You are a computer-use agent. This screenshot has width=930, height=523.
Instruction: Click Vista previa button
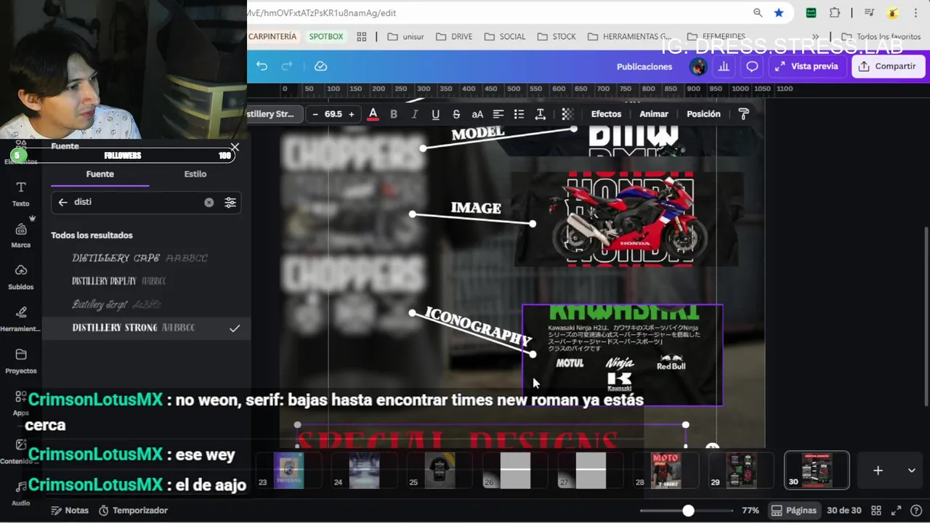tap(806, 66)
